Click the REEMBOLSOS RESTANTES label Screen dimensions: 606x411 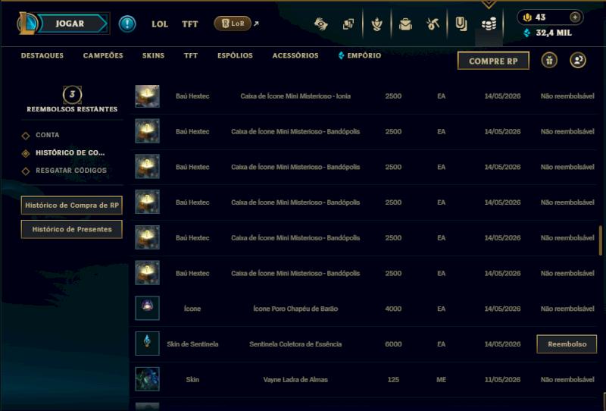tap(72, 109)
